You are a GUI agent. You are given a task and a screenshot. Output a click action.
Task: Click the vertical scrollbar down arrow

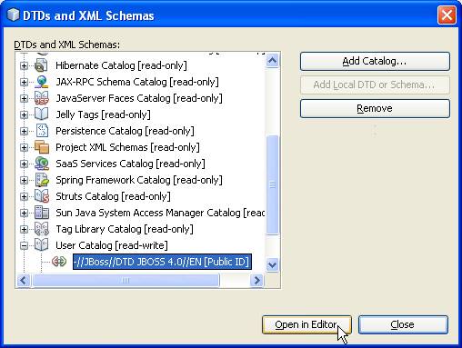[x=272, y=265]
